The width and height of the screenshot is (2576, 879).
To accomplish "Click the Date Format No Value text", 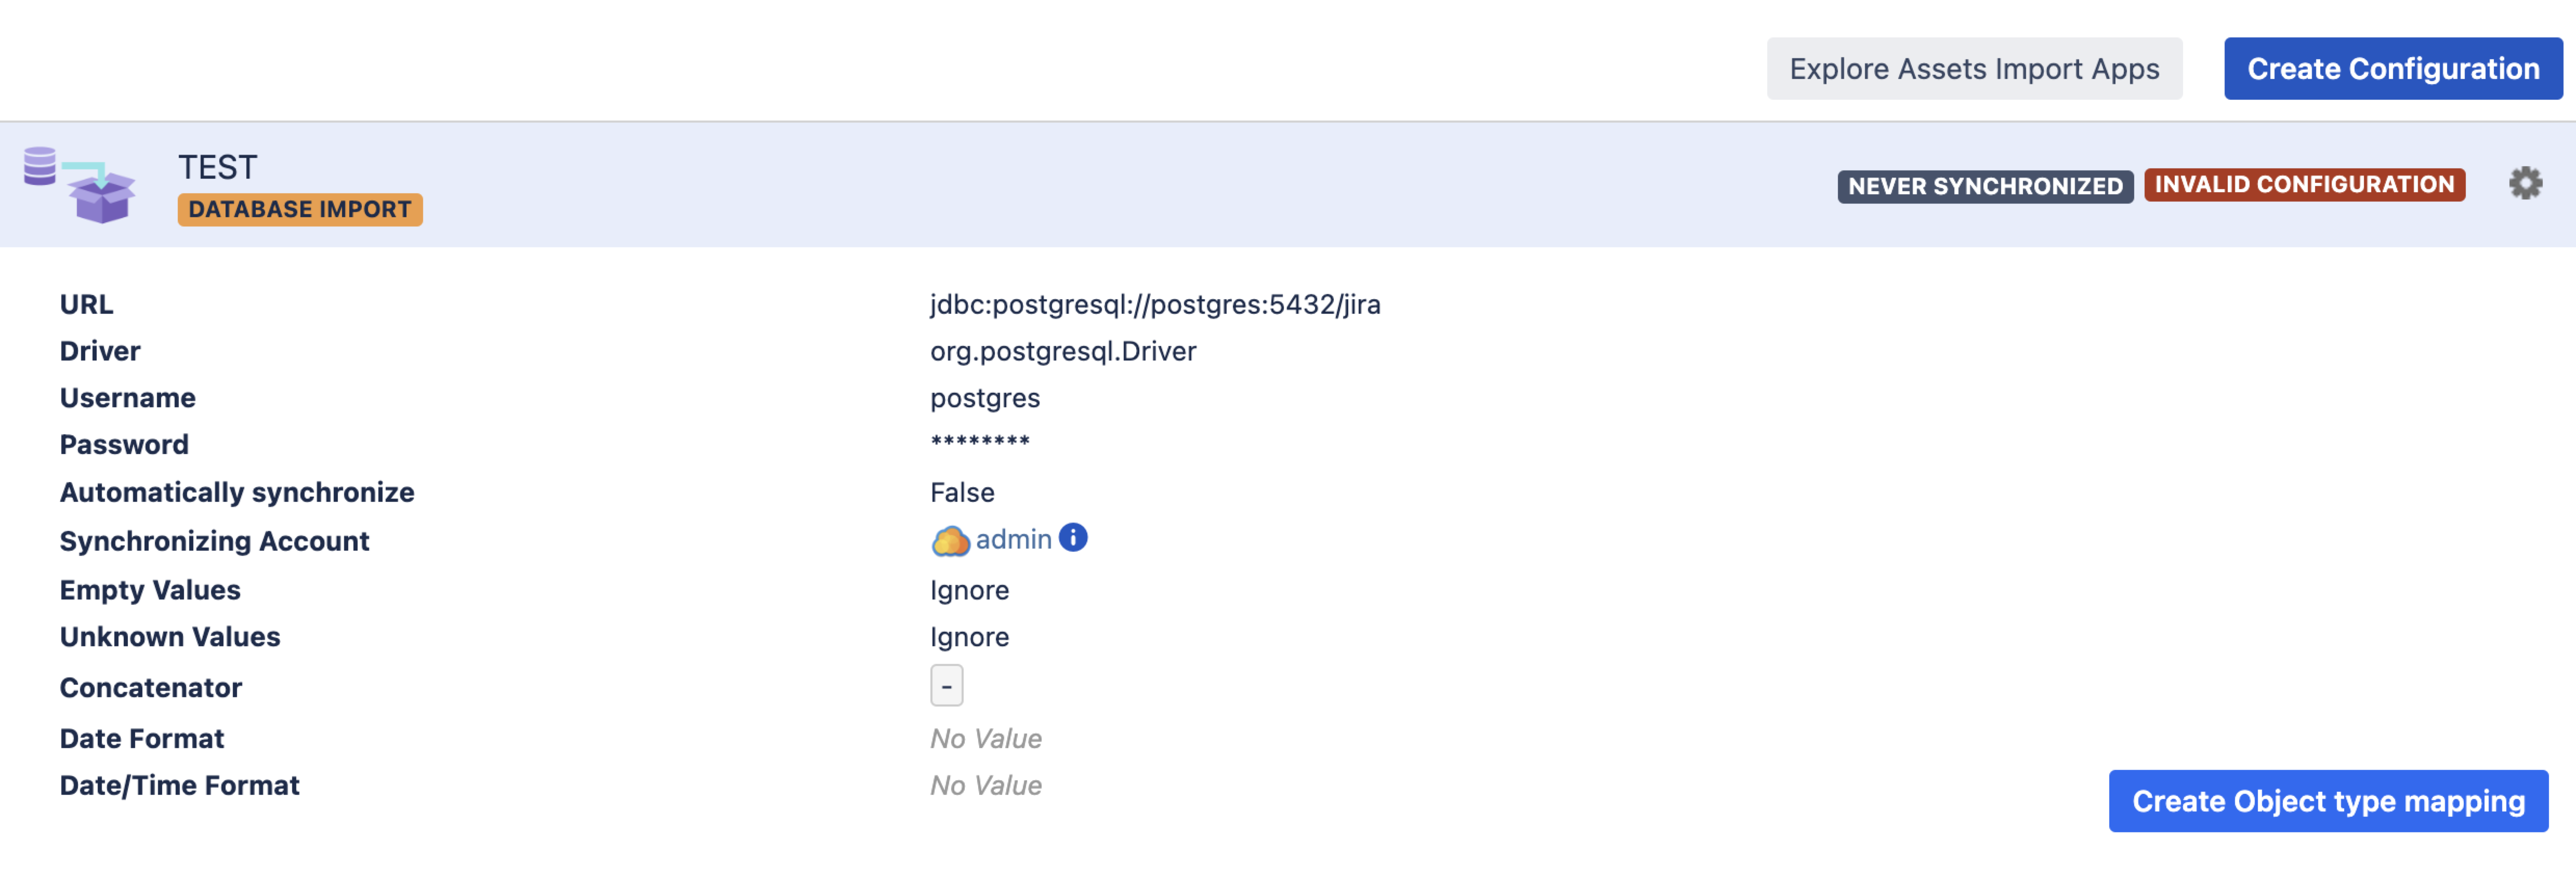I will pos(985,739).
